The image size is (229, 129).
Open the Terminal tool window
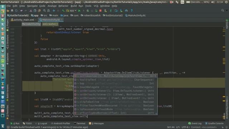79,123
